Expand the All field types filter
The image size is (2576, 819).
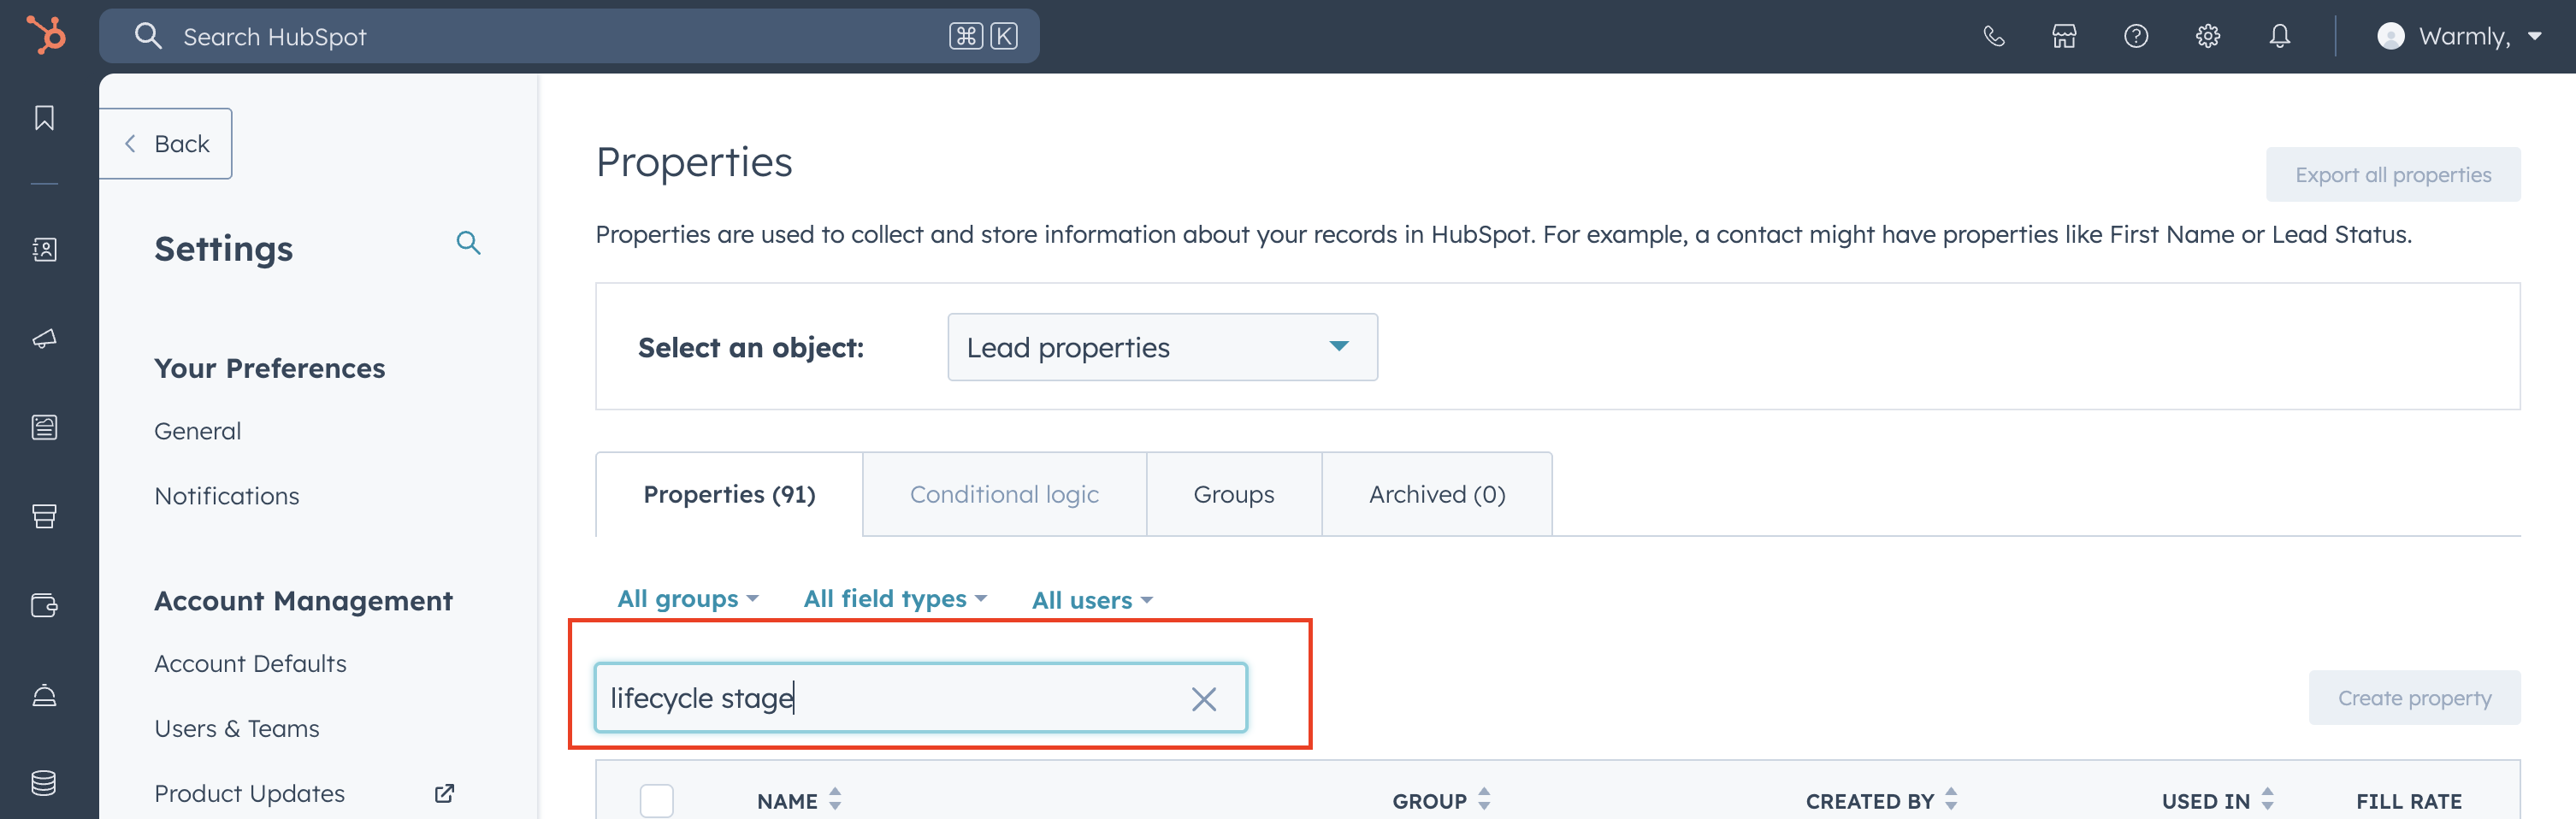tap(894, 599)
